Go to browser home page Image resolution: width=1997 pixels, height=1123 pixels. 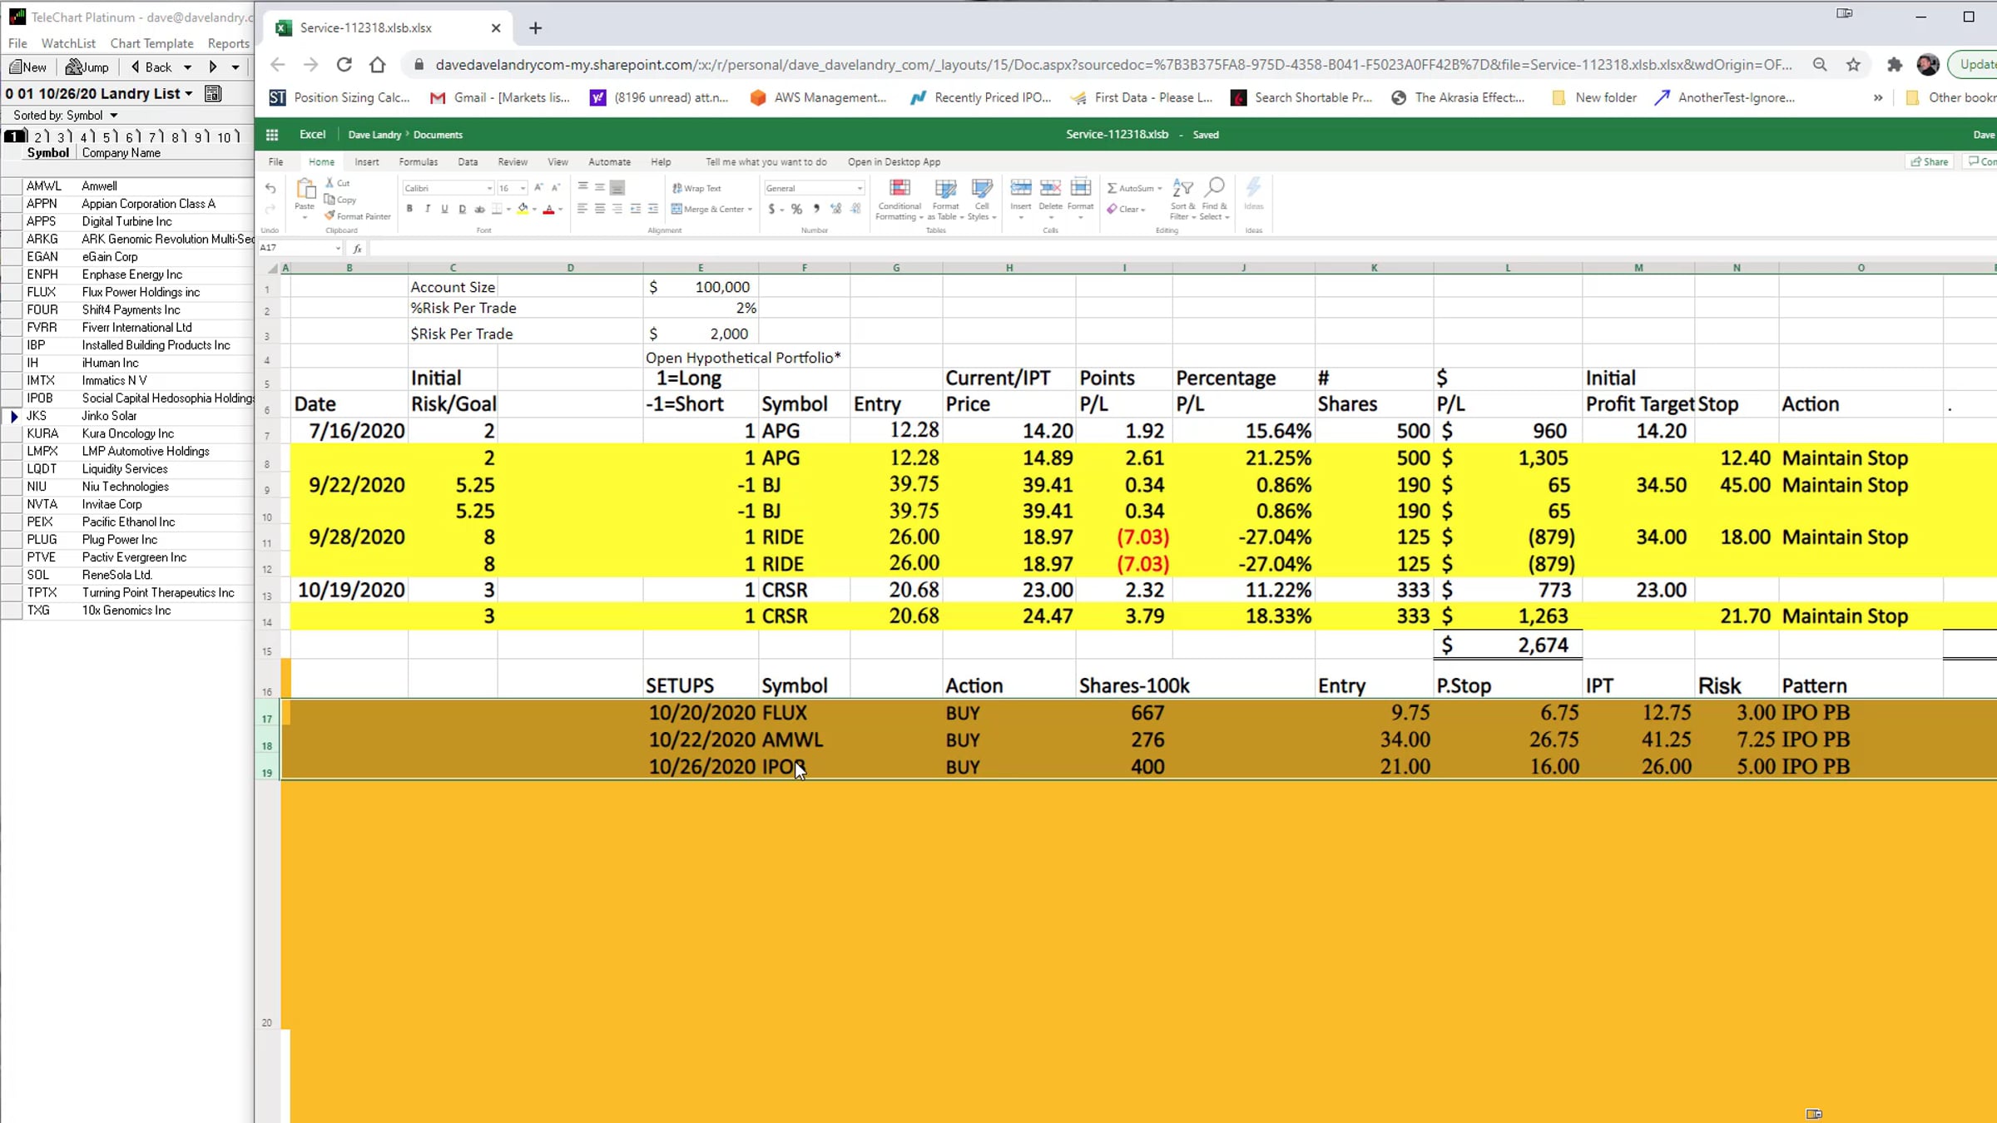pos(378,65)
